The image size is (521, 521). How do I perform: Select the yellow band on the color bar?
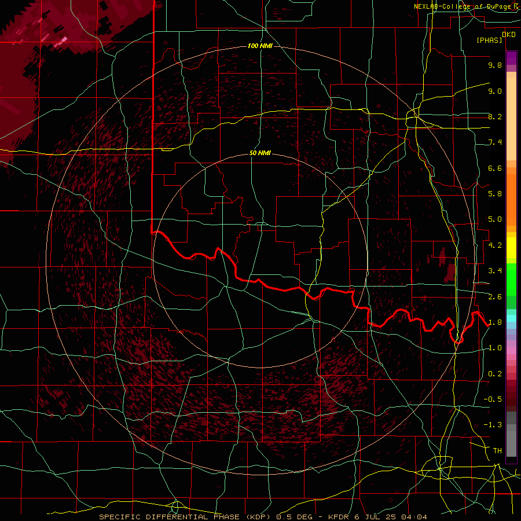tap(511, 248)
